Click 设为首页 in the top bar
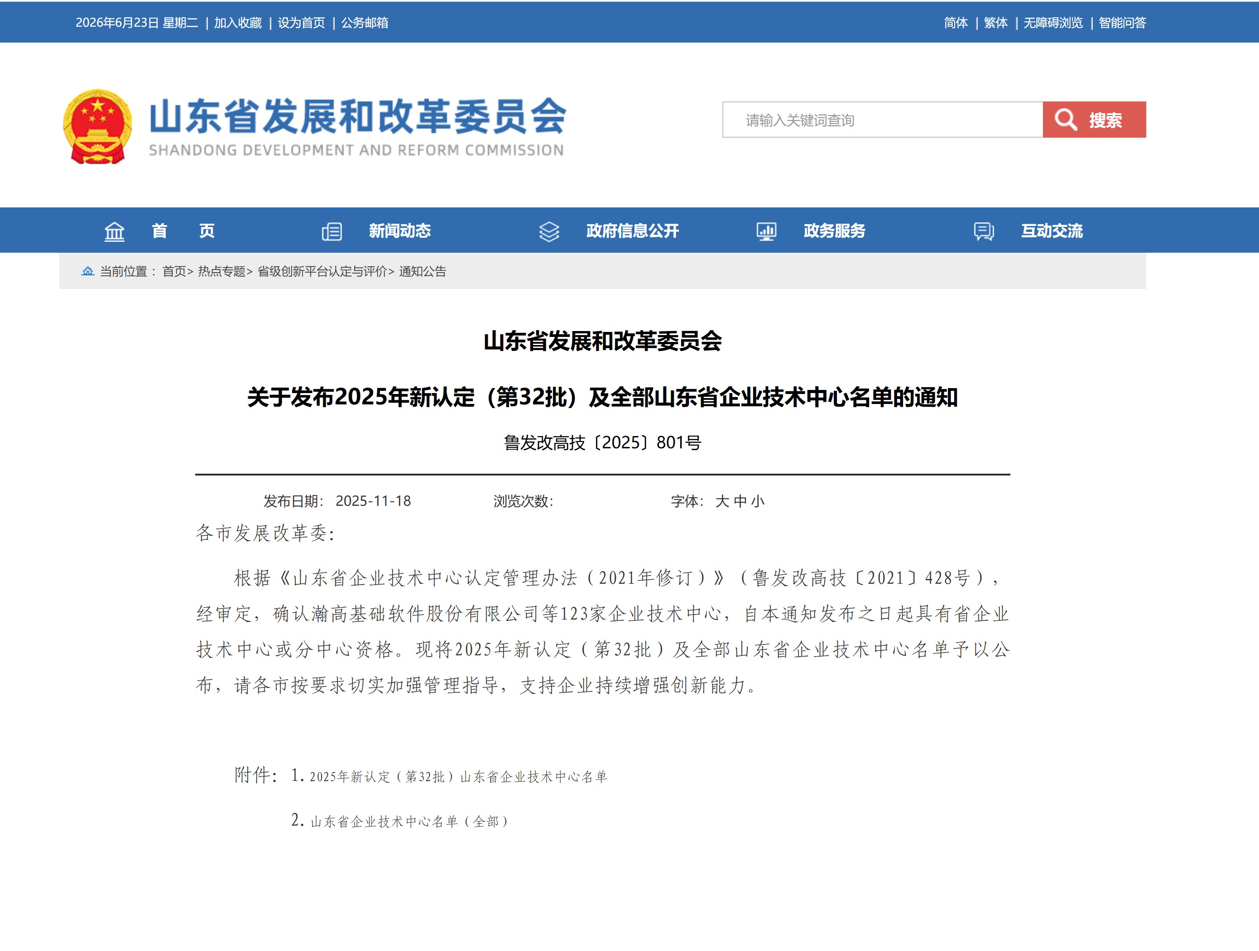The image size is (1259, 951). 301,23
